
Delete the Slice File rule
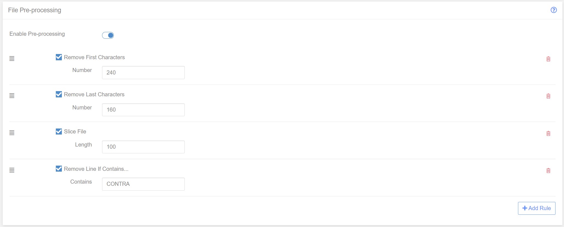(548, 133)
